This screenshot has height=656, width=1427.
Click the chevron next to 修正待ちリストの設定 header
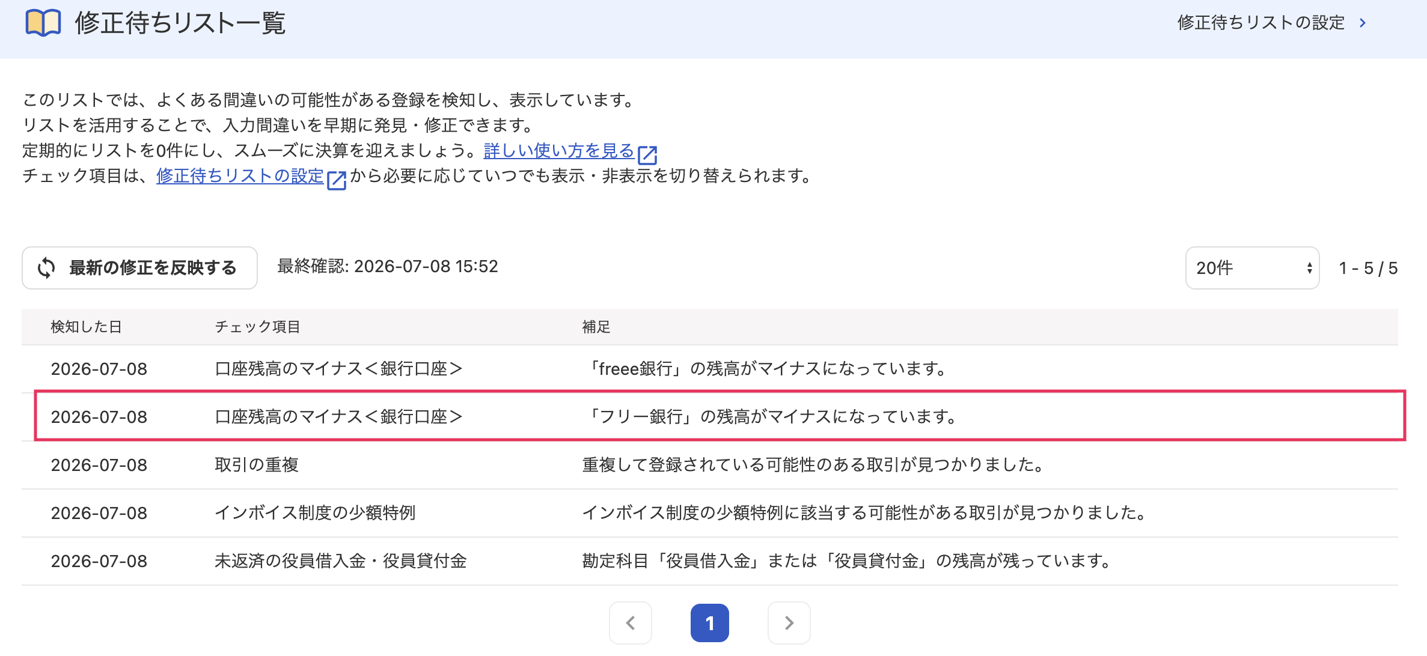pyautogui.click(x=1363, y=23)
